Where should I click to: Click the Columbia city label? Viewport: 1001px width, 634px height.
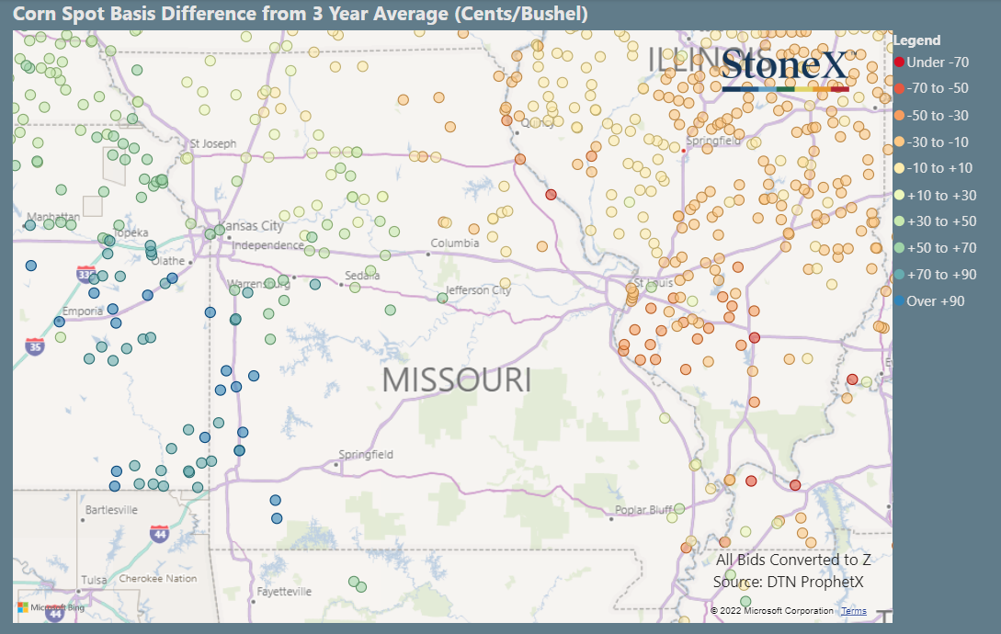click(x=454, y=243)
